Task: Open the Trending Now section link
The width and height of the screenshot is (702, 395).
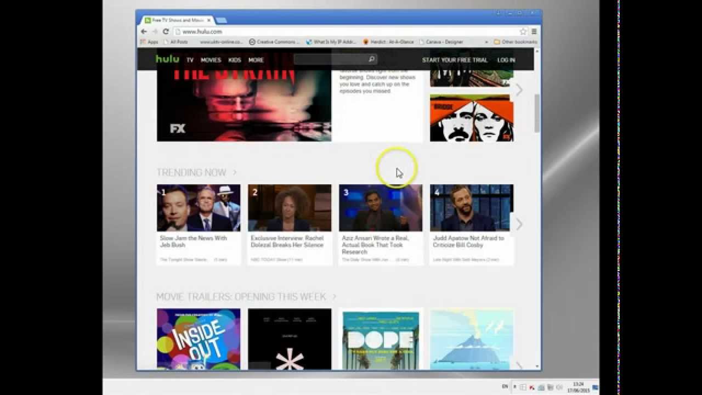Action: click(x=196, y=172)
